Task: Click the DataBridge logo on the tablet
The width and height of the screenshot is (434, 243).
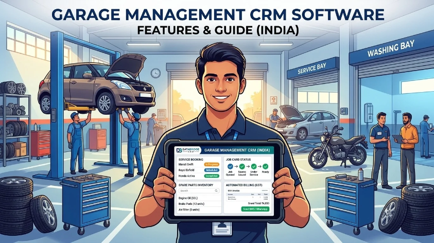Action: pyautogui.click(x=188, y=150)
